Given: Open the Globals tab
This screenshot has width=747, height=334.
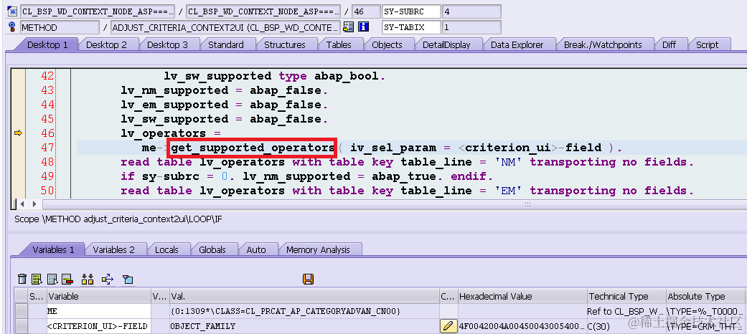Looking at the screenshot, I should pos(212,249).
